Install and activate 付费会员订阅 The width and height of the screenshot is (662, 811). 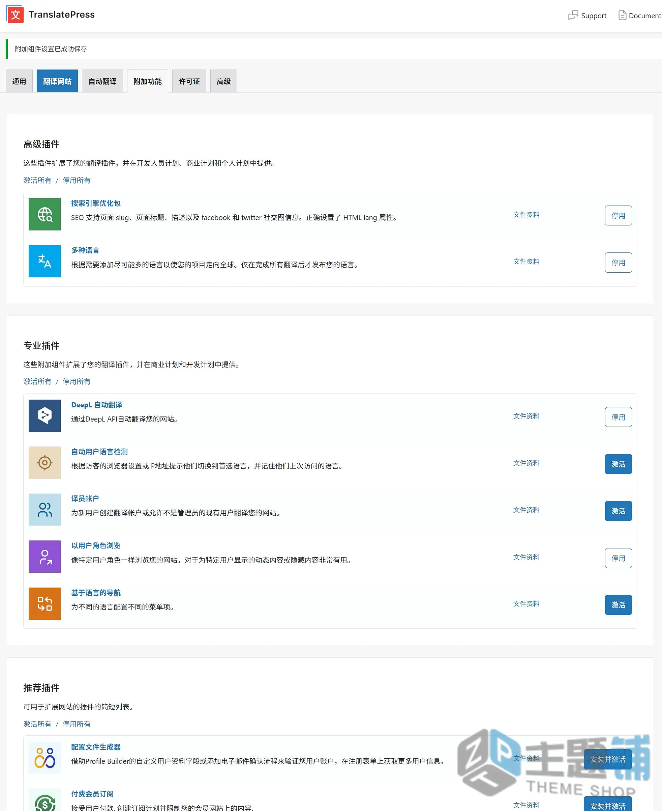[x=607, y=804]
